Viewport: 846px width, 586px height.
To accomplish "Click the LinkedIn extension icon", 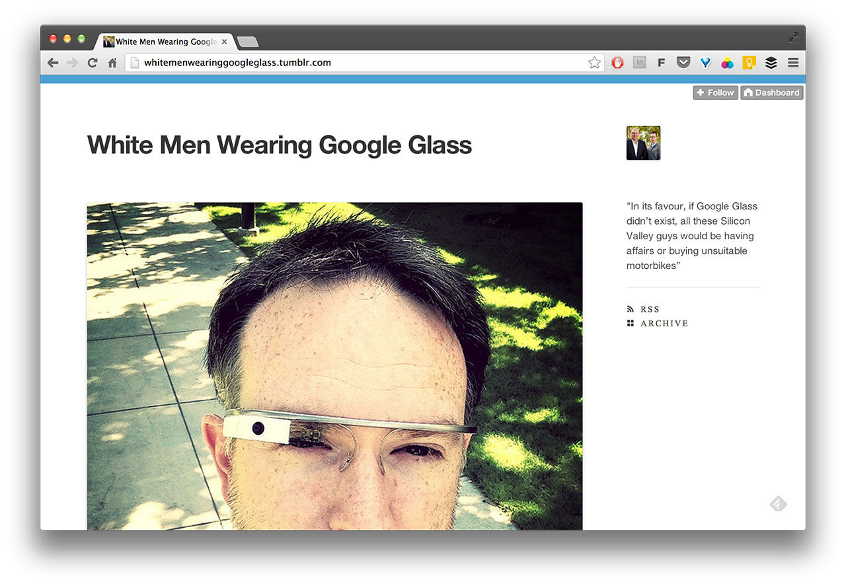I will 638,62.
